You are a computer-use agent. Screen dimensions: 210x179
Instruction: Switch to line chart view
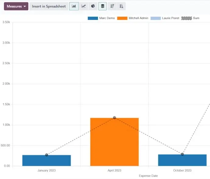pos(84,6)
